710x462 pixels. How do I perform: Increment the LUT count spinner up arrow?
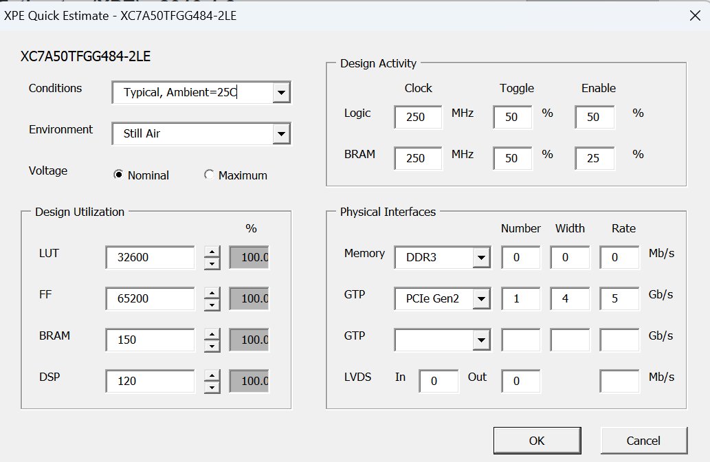coord(212,252)
